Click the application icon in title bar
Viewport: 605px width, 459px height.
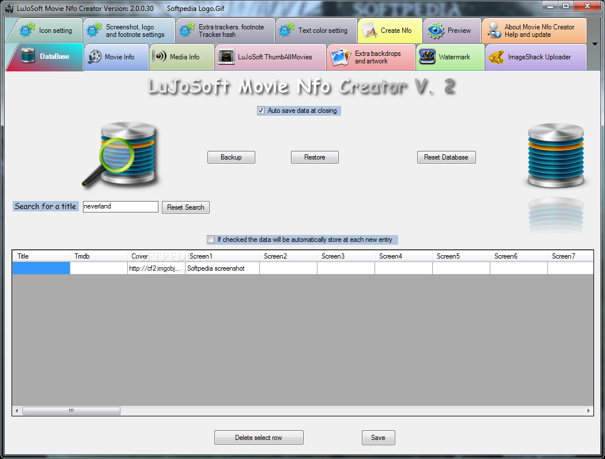pyautogui.click(x=9, y=8)
